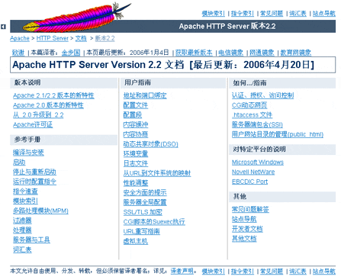Open the 配置段 link
The height and width of the screenshot is (280, 341).
click(x=133, y=115)
